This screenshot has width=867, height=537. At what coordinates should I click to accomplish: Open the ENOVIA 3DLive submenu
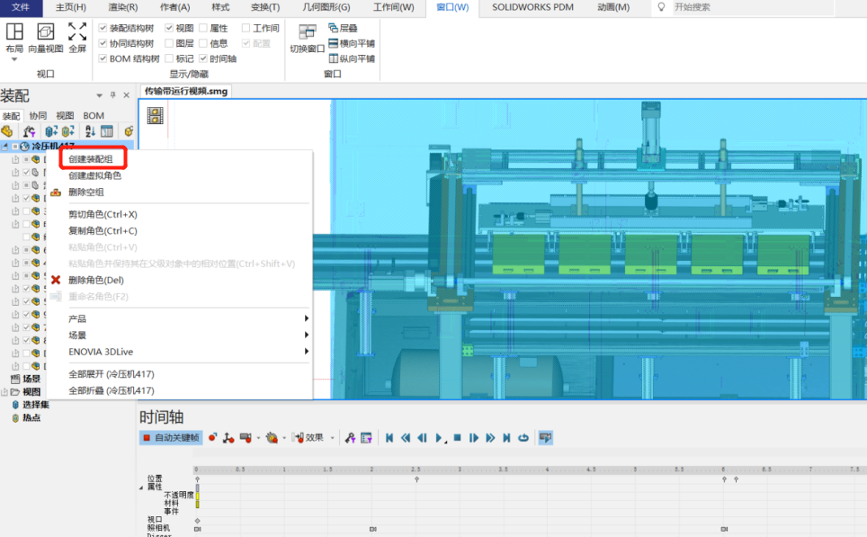click(187, 352)
